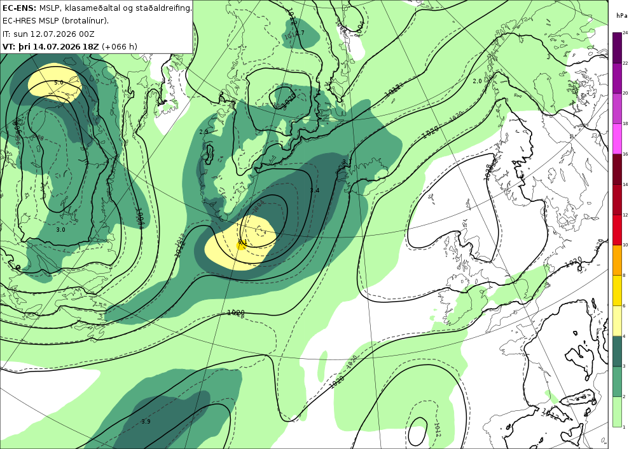Click the '1' tick label at legend bottom
This screenshot has height=449, width=636.
[625, 427]
